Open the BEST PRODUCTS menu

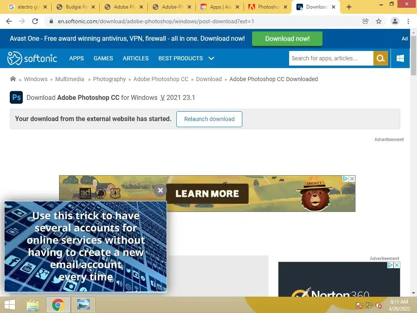click(180, 58)
